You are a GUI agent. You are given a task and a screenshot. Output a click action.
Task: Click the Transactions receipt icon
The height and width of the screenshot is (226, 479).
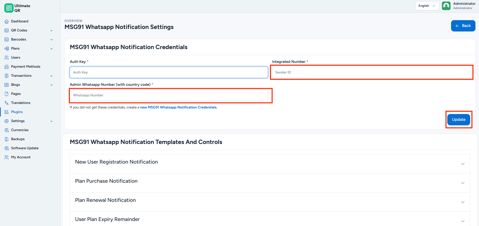pos(7,76)
